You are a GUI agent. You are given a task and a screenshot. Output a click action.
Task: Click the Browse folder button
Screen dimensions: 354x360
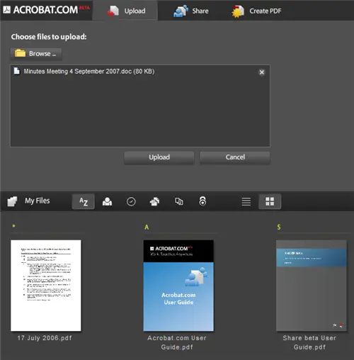(36, 54)
